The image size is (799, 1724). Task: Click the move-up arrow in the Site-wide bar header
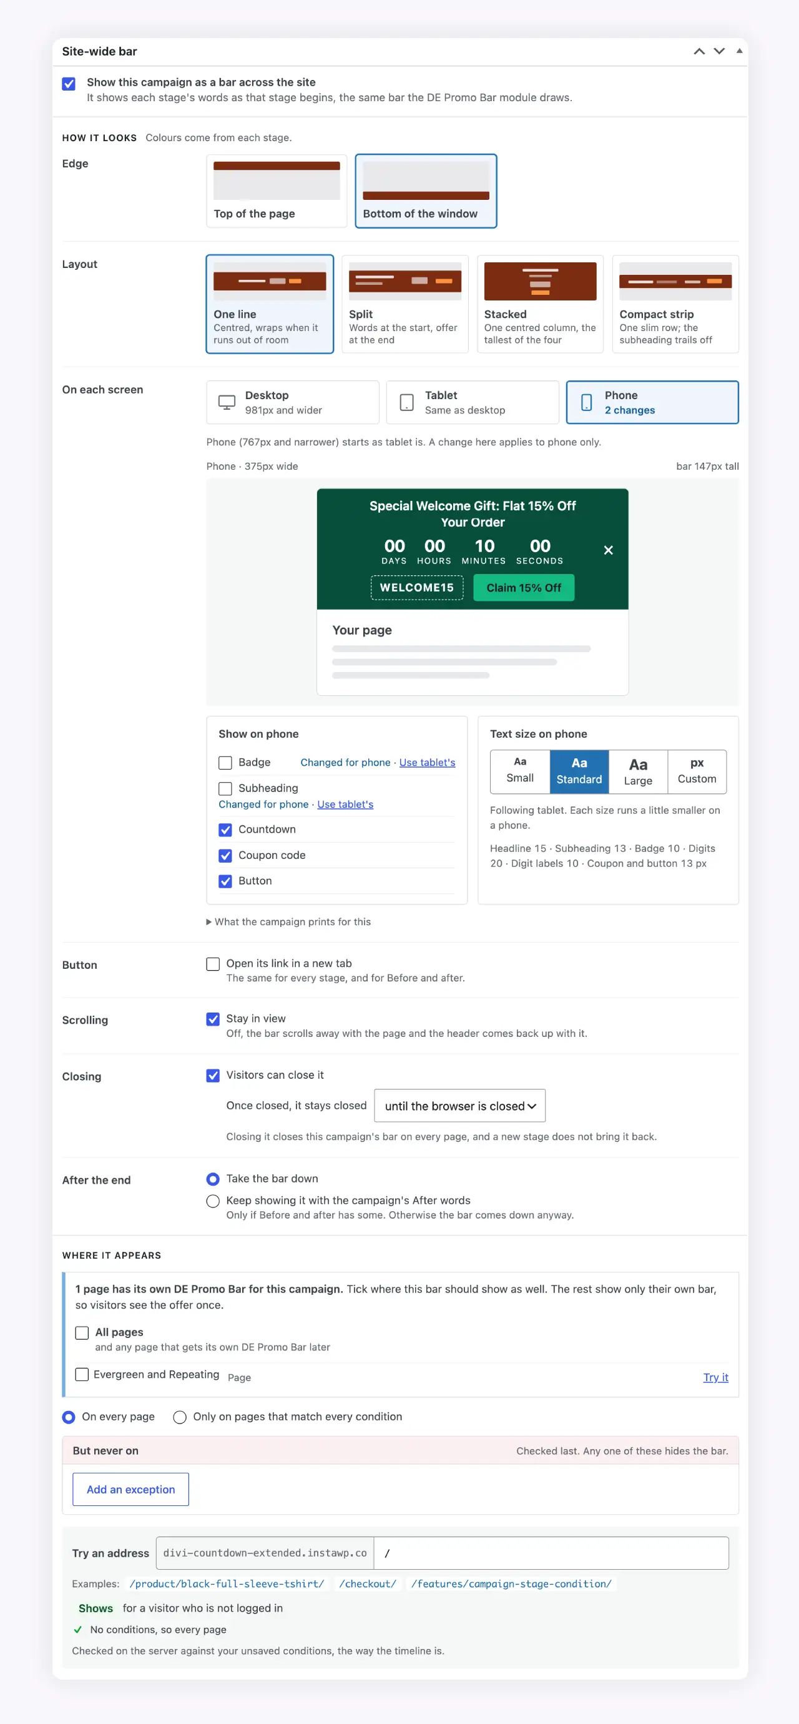click(699, 51)
